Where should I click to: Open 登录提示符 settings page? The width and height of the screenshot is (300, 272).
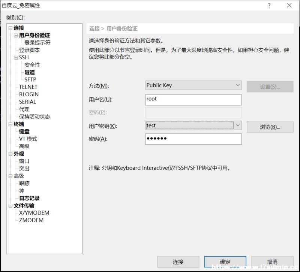[37, 43]
